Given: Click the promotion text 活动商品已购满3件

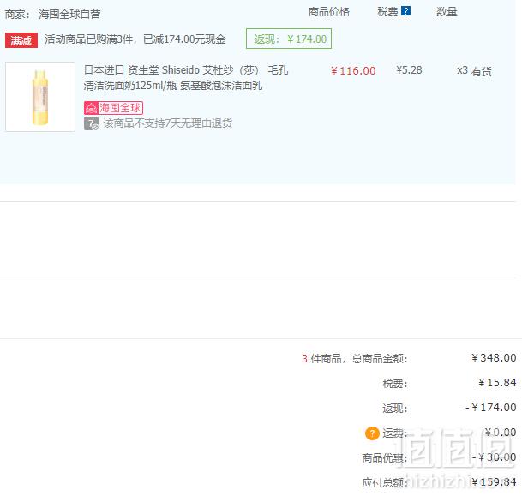Looking at the screenshot, I should pyautogui.click(x=88, y=39).
